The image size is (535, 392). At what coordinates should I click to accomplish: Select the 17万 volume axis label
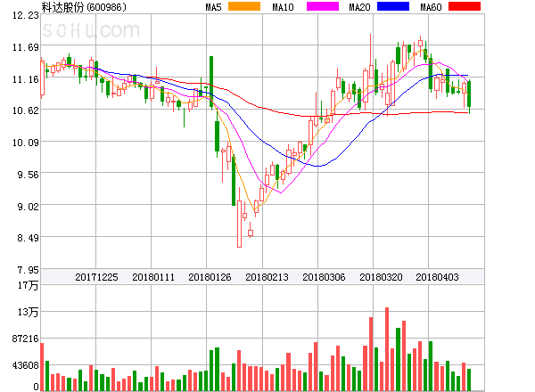28,285
